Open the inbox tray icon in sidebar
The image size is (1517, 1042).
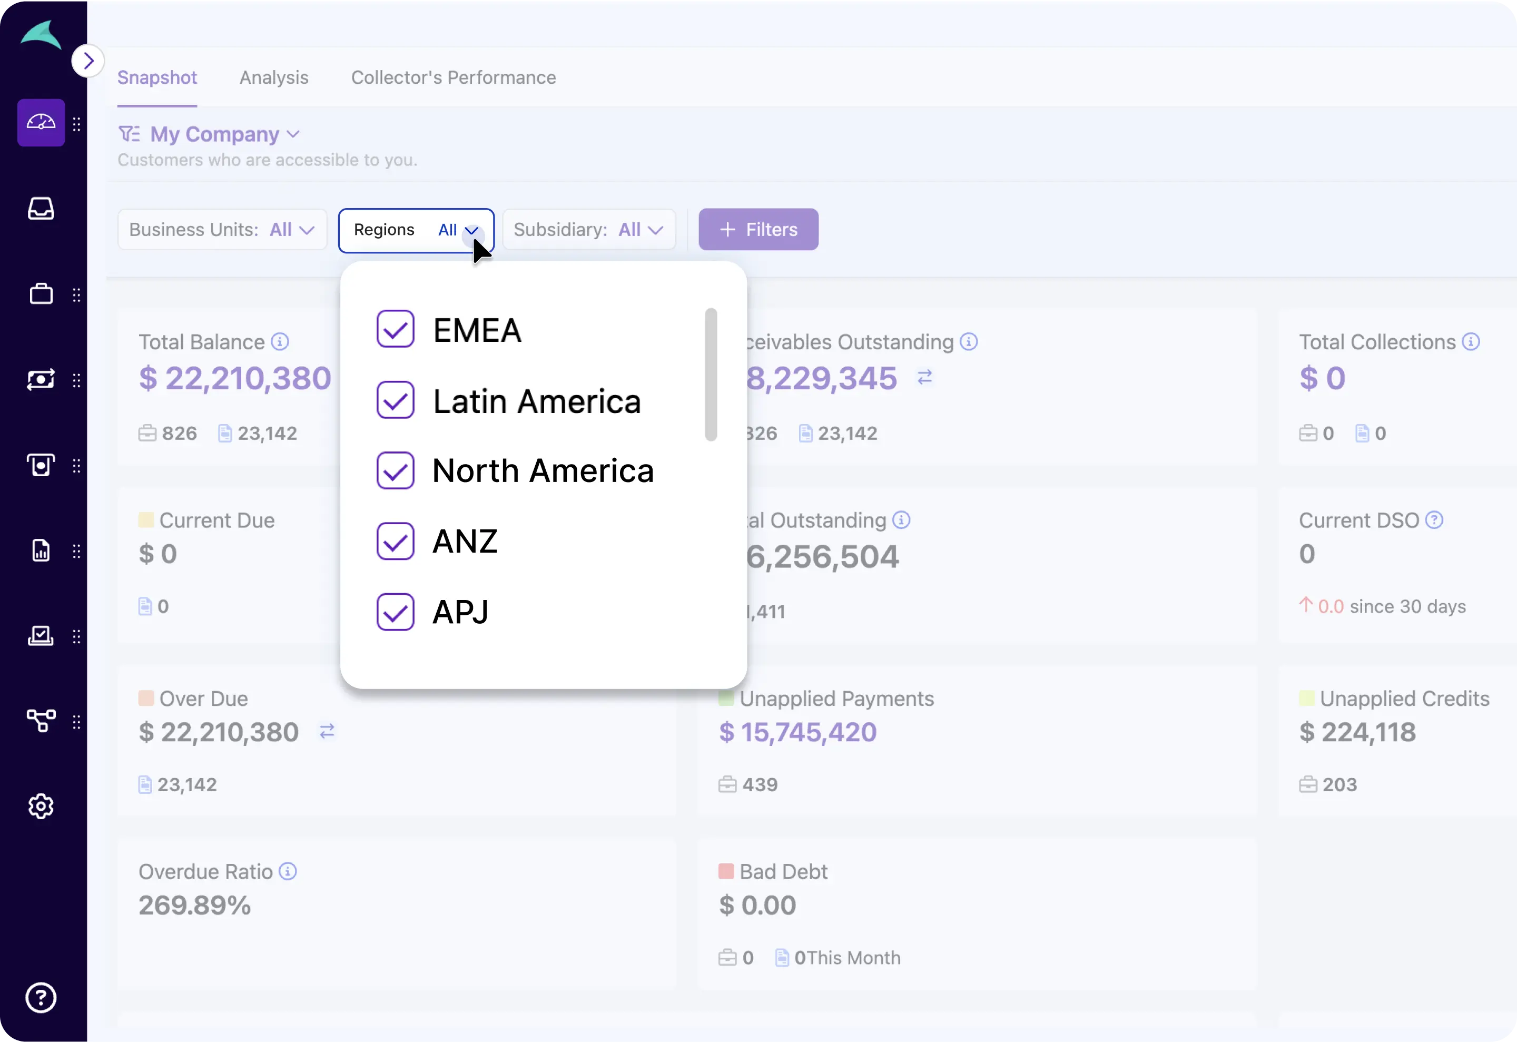tap(41, 209)
